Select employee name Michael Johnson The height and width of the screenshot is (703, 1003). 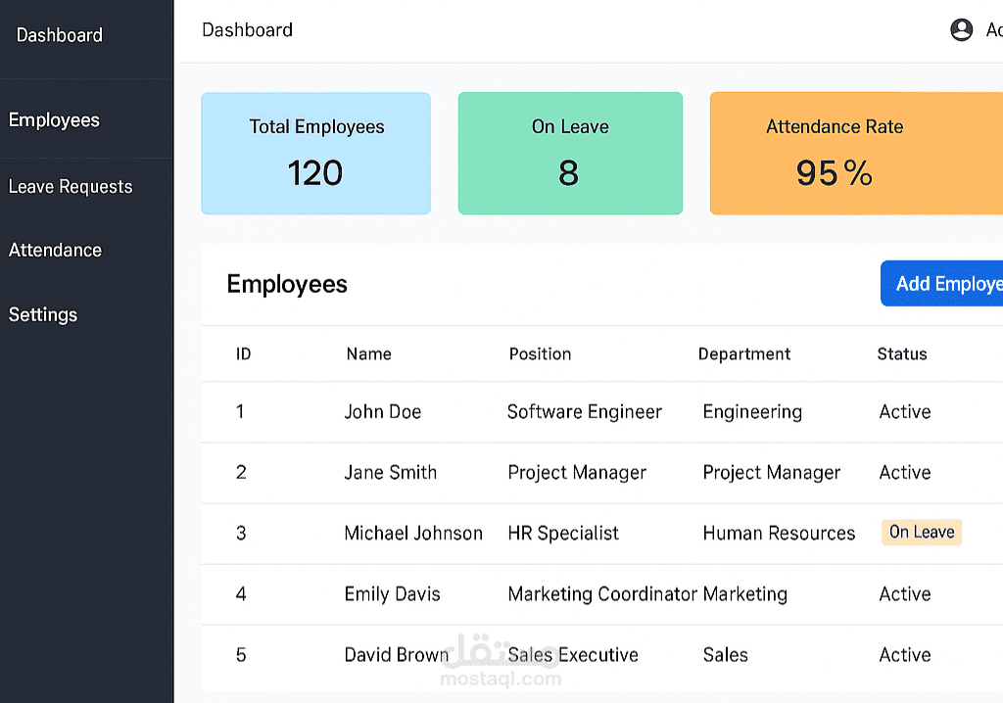[413, 534]
